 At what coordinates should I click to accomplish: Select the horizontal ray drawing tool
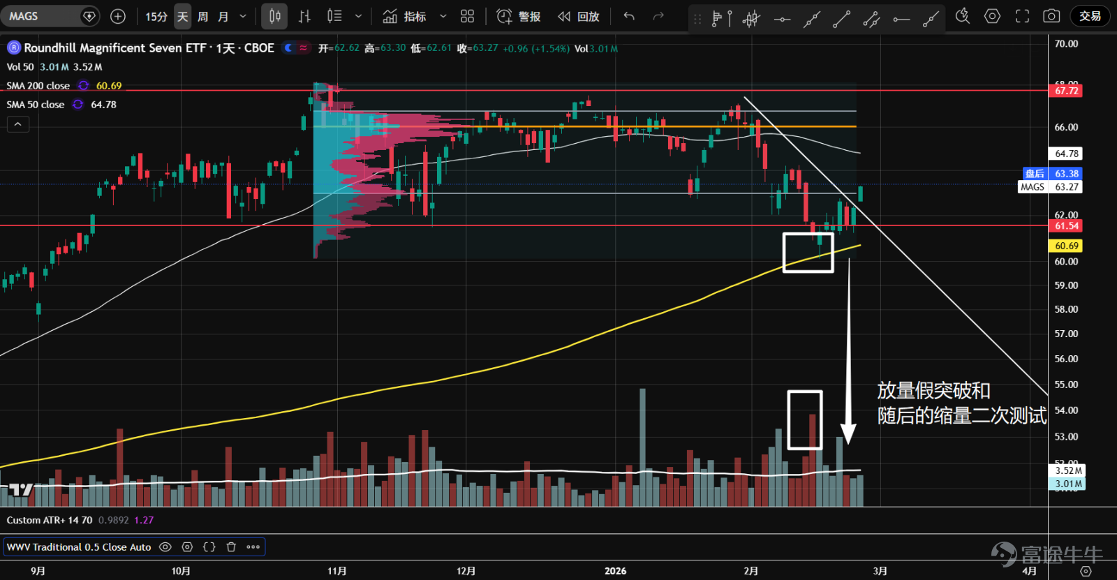(x=901, y=19)
